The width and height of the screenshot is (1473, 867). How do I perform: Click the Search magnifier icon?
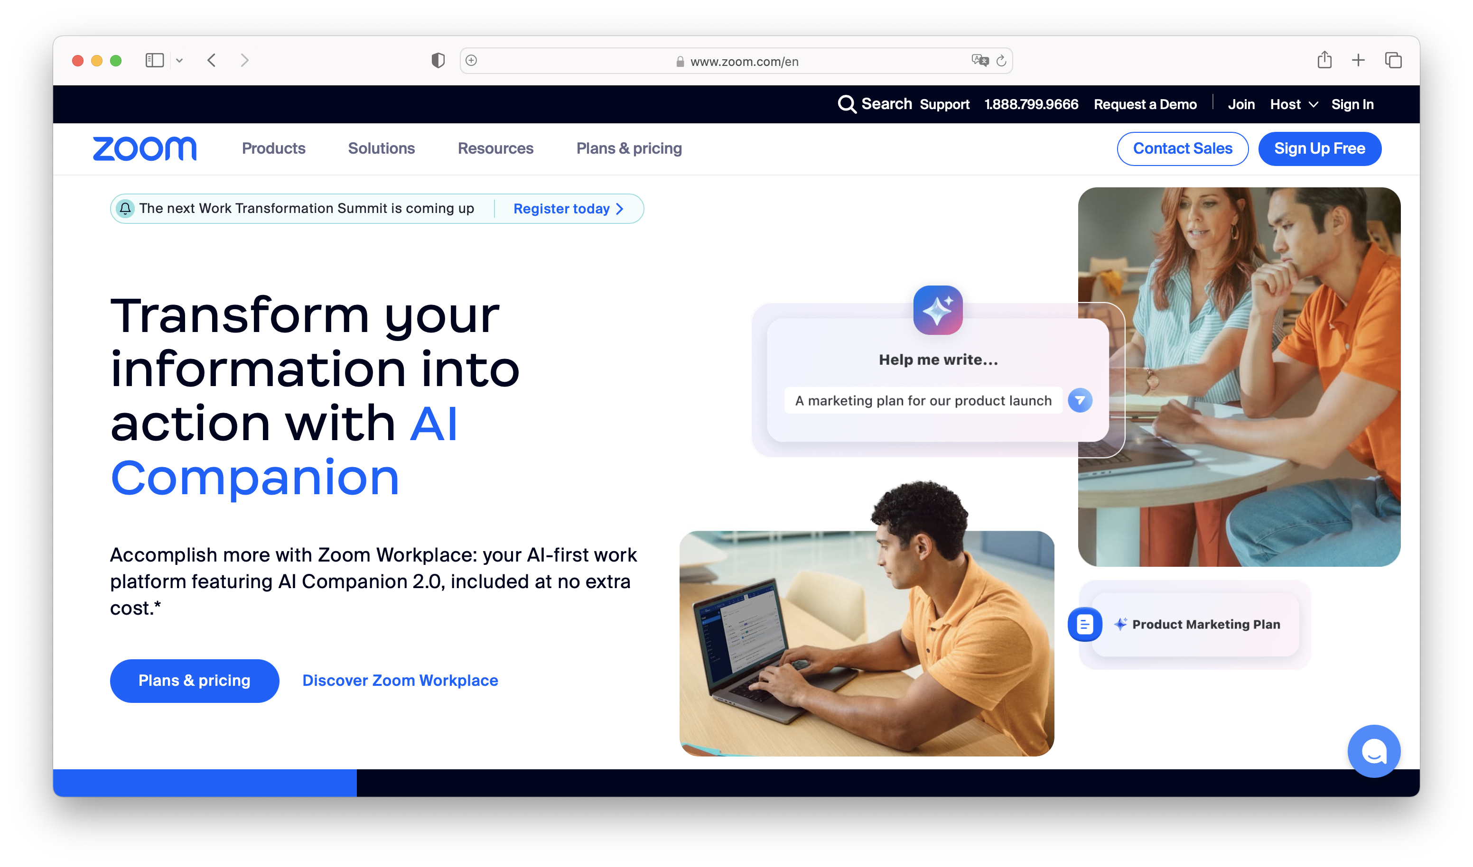(847, 104)
